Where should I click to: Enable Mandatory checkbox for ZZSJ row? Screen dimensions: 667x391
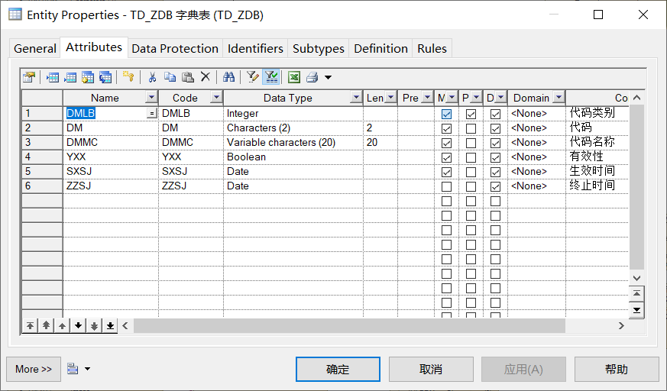(446, 186)
